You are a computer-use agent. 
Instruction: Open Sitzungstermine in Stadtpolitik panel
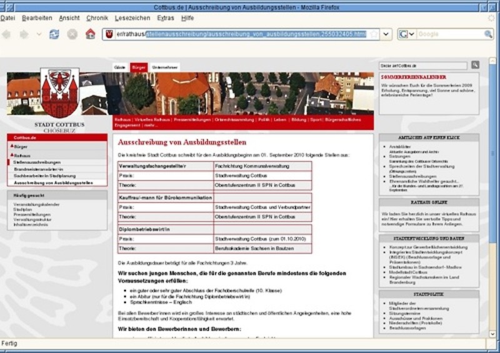point(406,314)
